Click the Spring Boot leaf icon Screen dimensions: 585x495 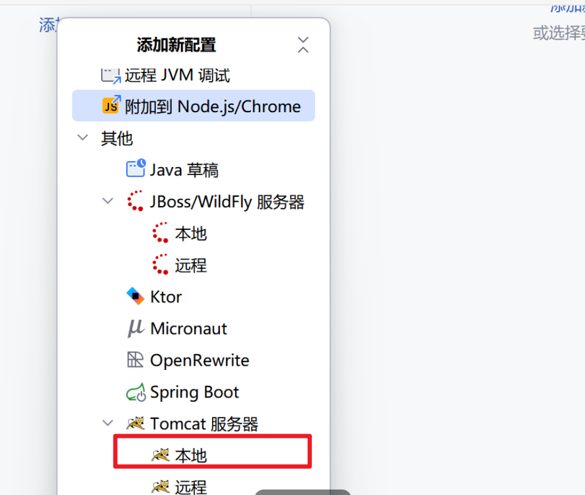point(136,392)
